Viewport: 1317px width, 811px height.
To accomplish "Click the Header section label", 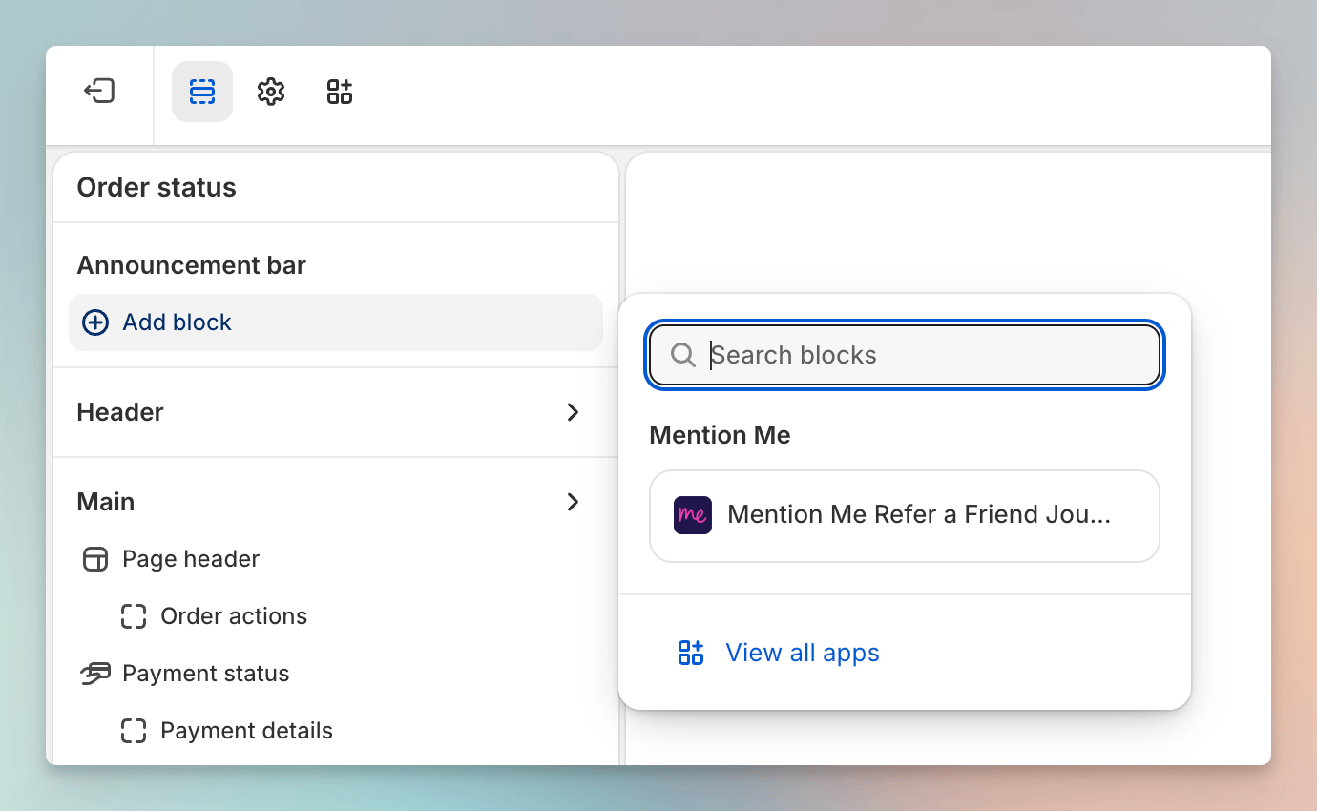I will [120, 412].
